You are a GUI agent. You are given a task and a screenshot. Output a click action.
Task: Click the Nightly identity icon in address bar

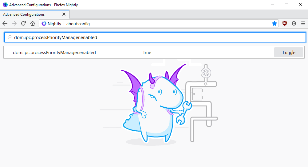click(44, 24)
